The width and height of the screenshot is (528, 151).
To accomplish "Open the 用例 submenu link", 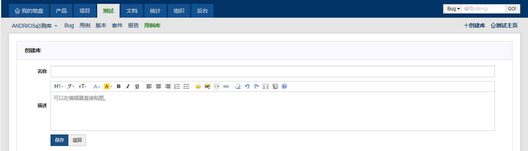I will point(85,26).
